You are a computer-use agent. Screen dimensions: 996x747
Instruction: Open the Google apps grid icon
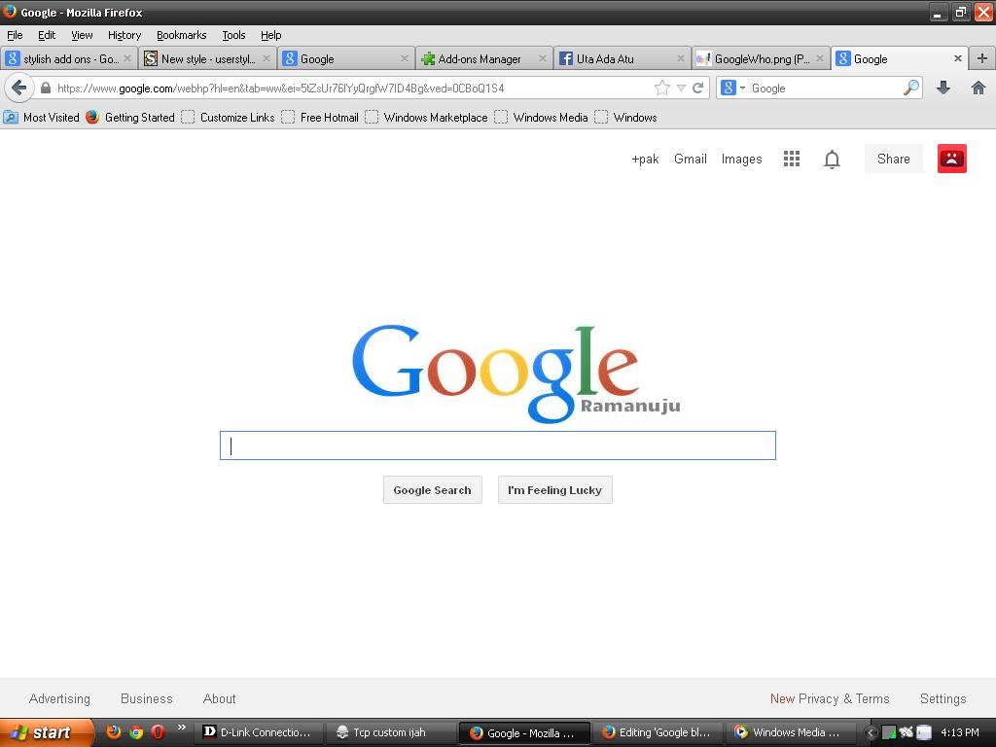(x=792, y=159)
